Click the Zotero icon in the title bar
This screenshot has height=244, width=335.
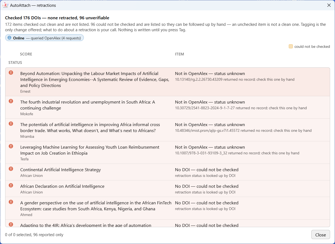pos(5,5)
